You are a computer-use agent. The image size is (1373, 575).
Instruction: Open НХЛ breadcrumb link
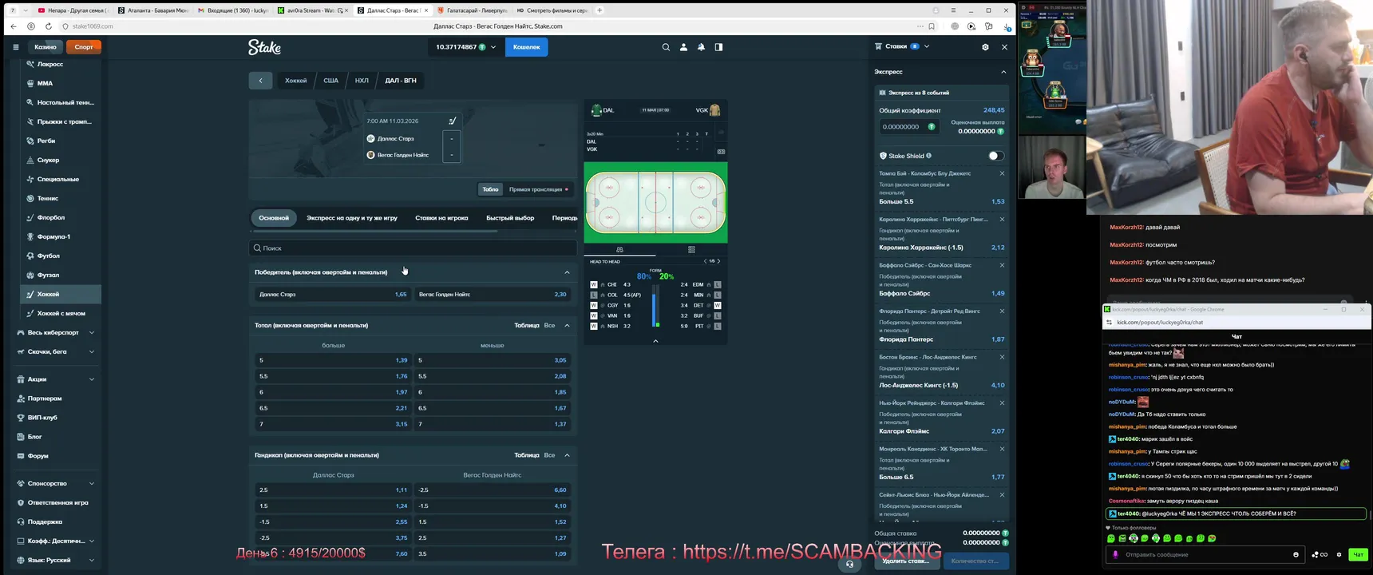point(362,81)
